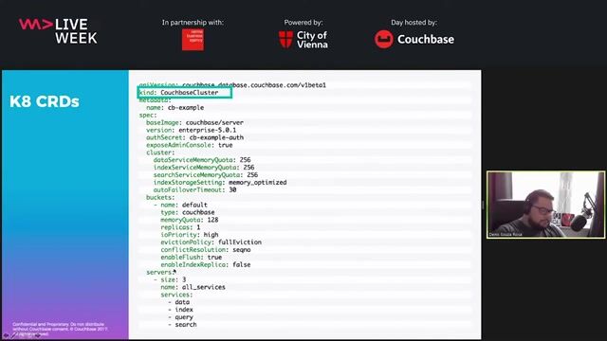The width and height of the screenshot is (607, 341).
Task: Click the 'memoryQuota: 128' line
Action: coord(190,220)
